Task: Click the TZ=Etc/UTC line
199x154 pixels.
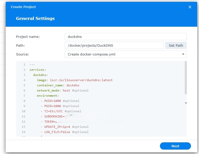Action: (x=61, y=111)
